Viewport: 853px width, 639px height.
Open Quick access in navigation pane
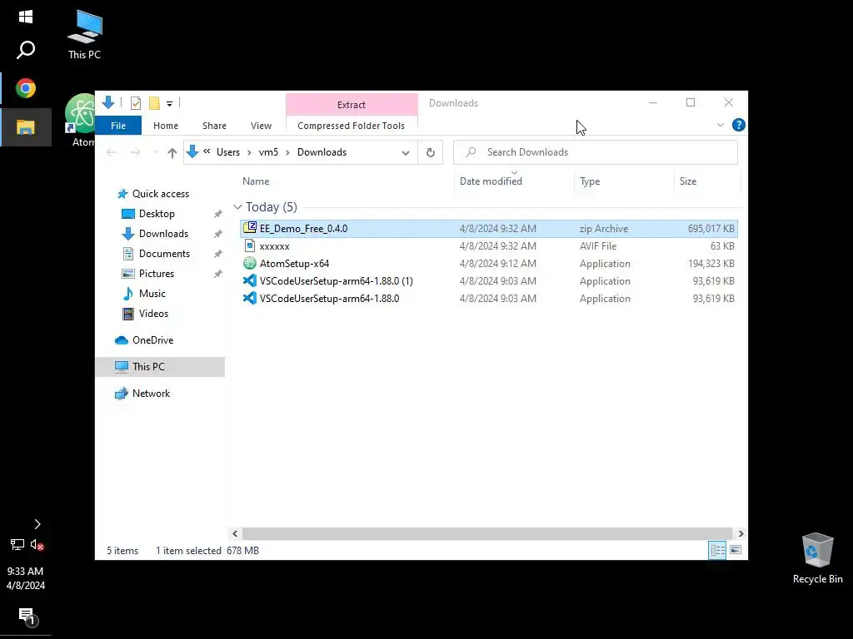161,193
